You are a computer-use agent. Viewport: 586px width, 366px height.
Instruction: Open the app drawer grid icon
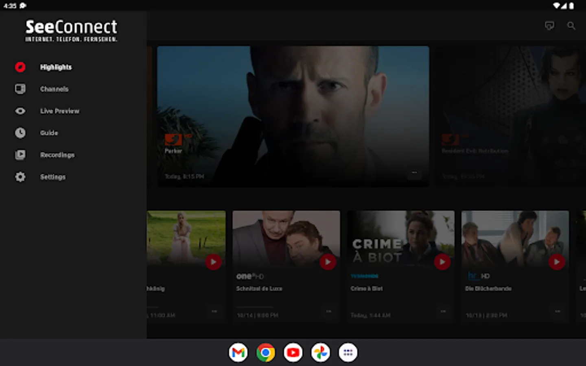point(348,353)
